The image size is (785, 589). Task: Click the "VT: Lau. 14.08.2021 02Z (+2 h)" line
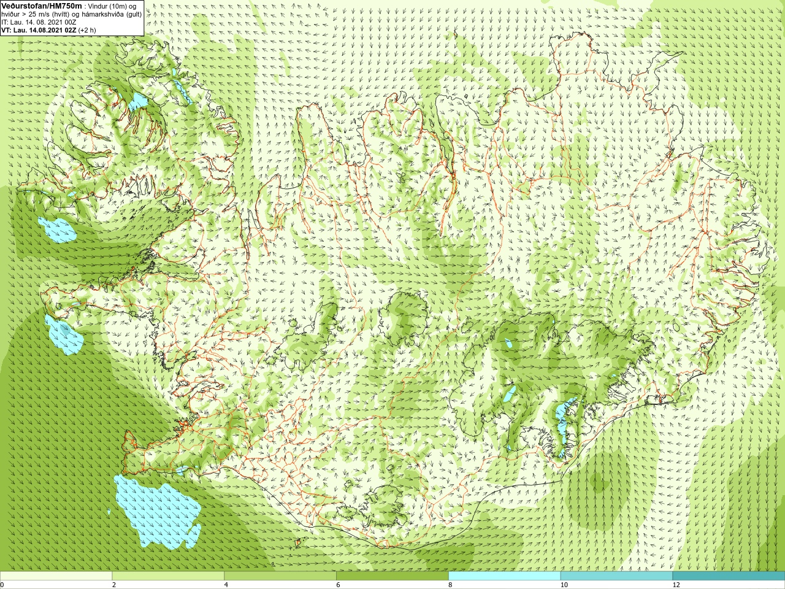48,30
